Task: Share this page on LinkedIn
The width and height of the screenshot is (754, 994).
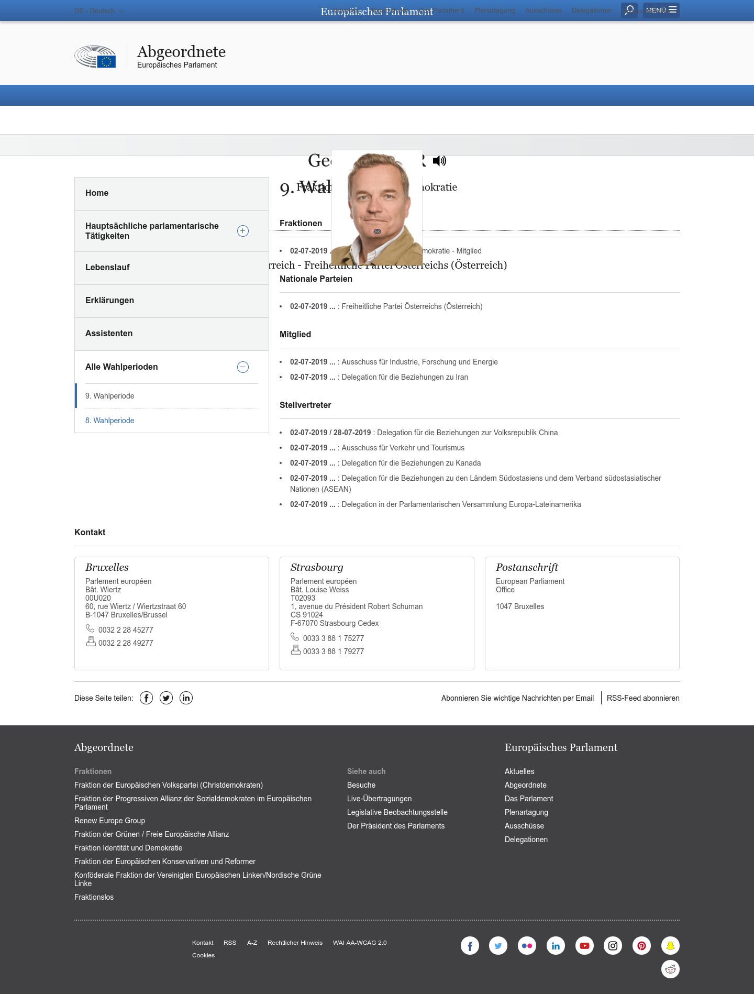Action: pyautogui.click(x=186, y=698)
